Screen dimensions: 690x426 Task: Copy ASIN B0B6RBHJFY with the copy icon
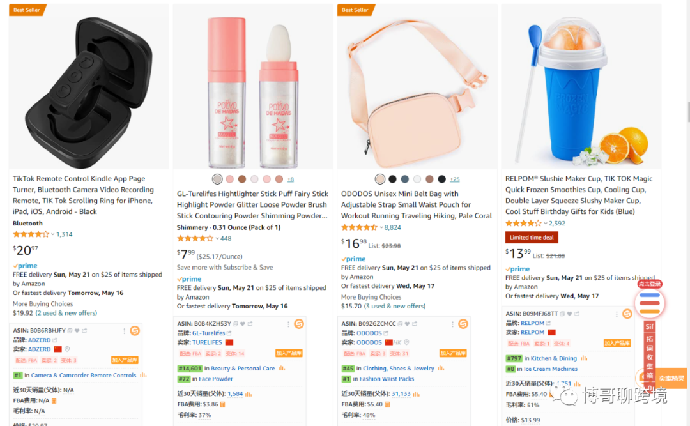point(70,330)
